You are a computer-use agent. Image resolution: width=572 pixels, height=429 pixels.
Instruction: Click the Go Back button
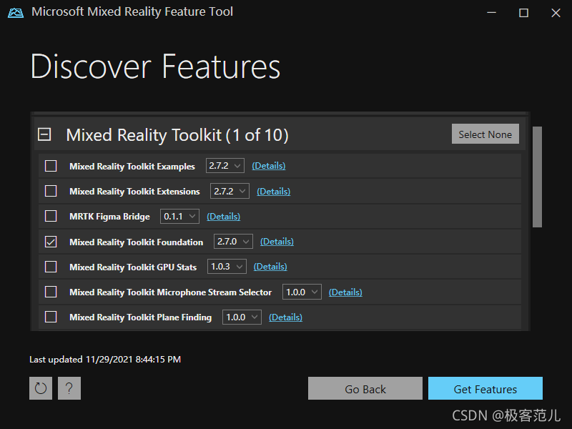365,388
